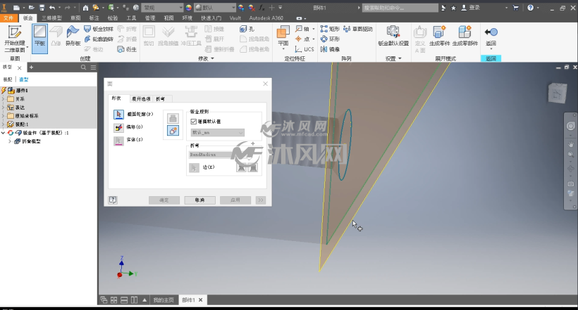Select the UCS tool
The width and height of the screenshot is (578, 310).
(305, 49)
